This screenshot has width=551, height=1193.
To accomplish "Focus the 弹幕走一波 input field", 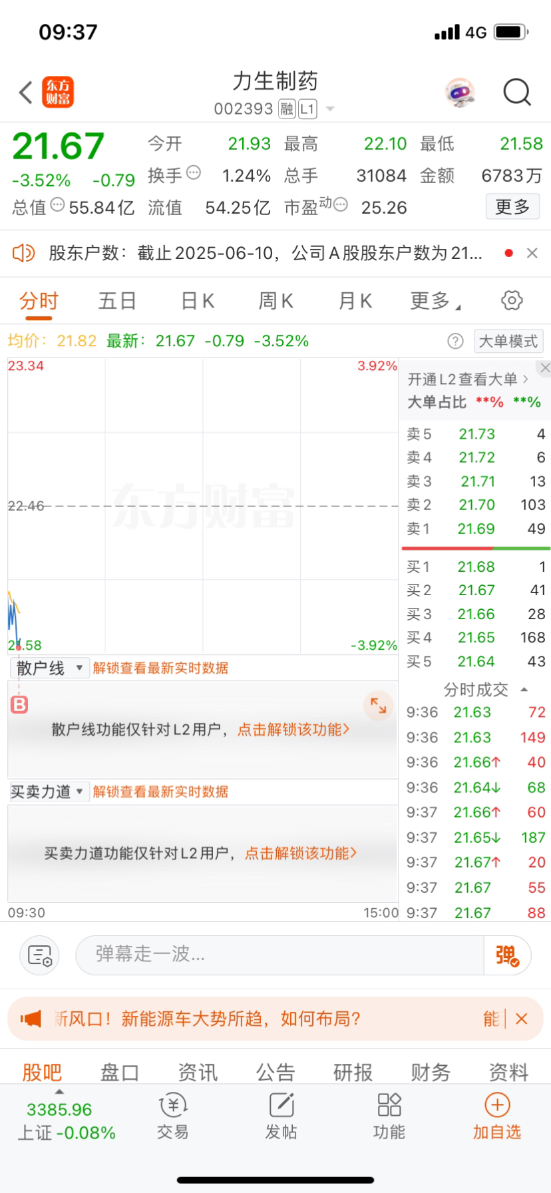I will (279, 955).
